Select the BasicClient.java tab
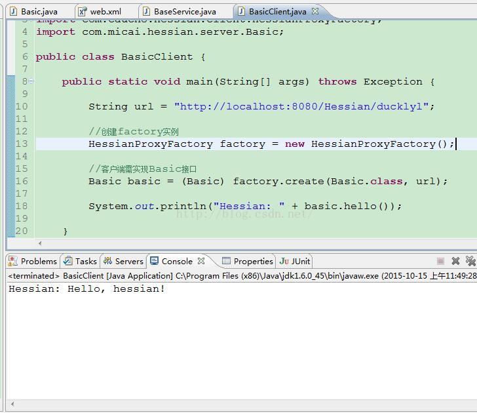The height and width of the screenshot is (413, 477). tap(277, 12)
